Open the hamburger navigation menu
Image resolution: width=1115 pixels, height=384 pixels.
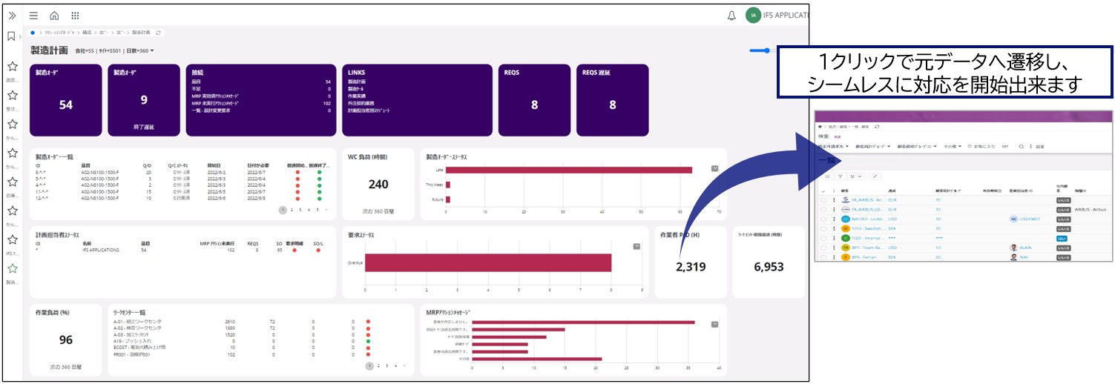pos(33,16)
